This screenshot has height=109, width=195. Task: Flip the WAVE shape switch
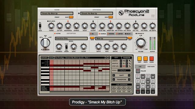40,26
